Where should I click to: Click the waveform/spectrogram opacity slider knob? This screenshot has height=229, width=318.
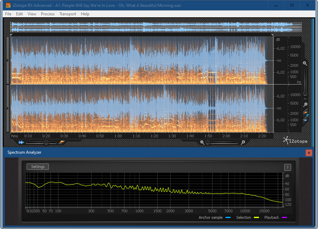click(x=46, y=143)
